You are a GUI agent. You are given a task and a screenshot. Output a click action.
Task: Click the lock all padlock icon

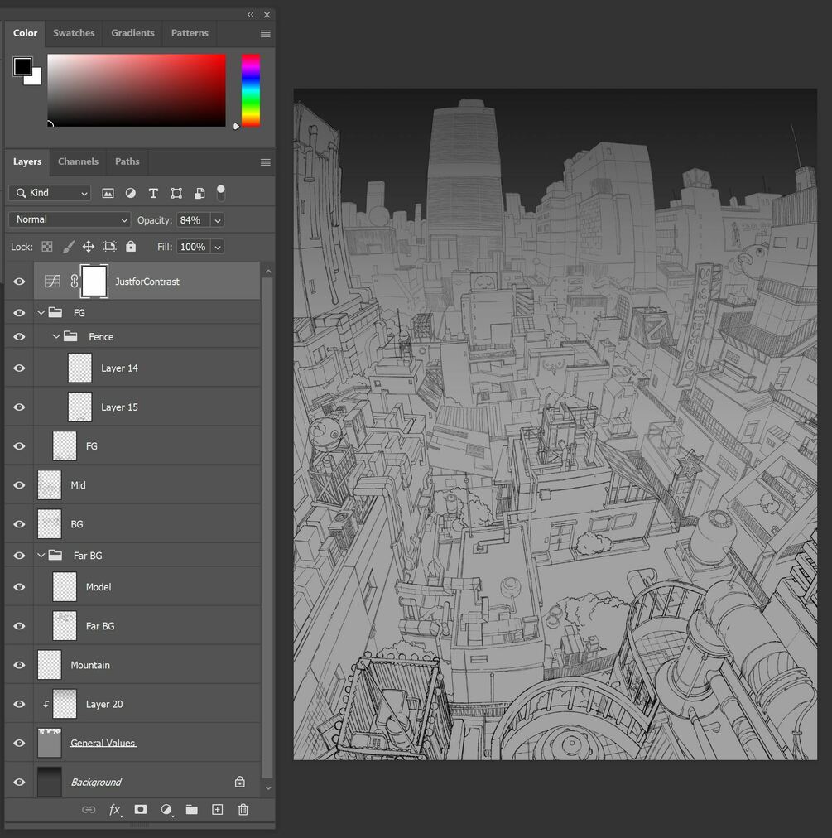click(131, 247)
